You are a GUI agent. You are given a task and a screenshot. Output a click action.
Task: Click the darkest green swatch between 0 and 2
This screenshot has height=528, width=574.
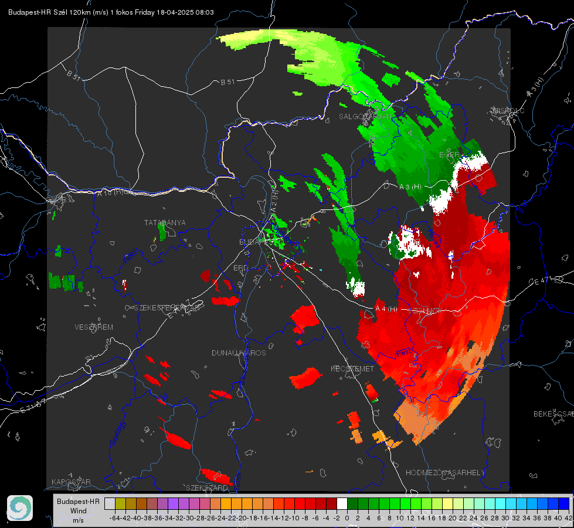352,503
